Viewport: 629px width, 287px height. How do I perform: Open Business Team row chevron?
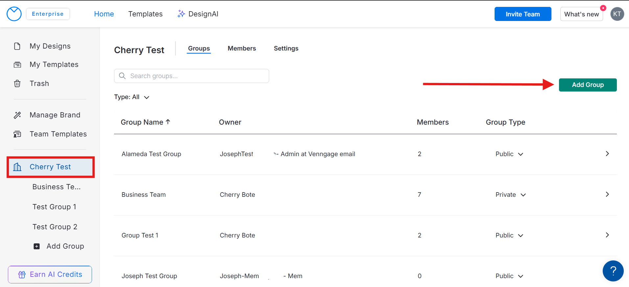point(607,194)
